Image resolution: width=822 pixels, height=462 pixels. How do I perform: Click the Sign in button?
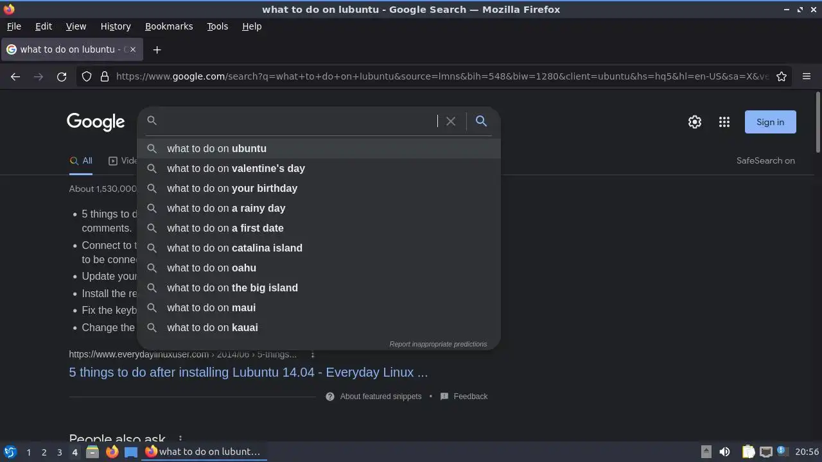pos(770,122)
